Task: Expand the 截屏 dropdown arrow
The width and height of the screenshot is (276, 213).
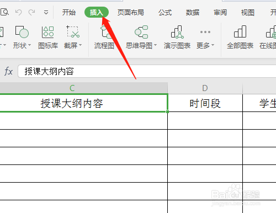Action: point(80,45)
